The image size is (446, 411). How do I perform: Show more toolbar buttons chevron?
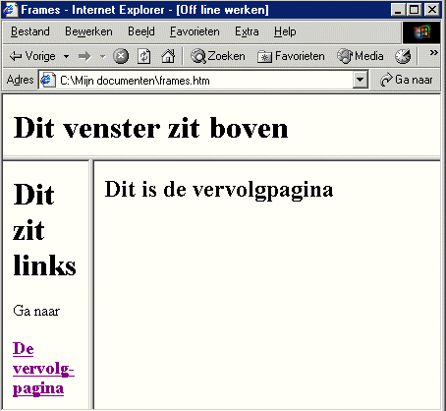[x=434, y=52]
